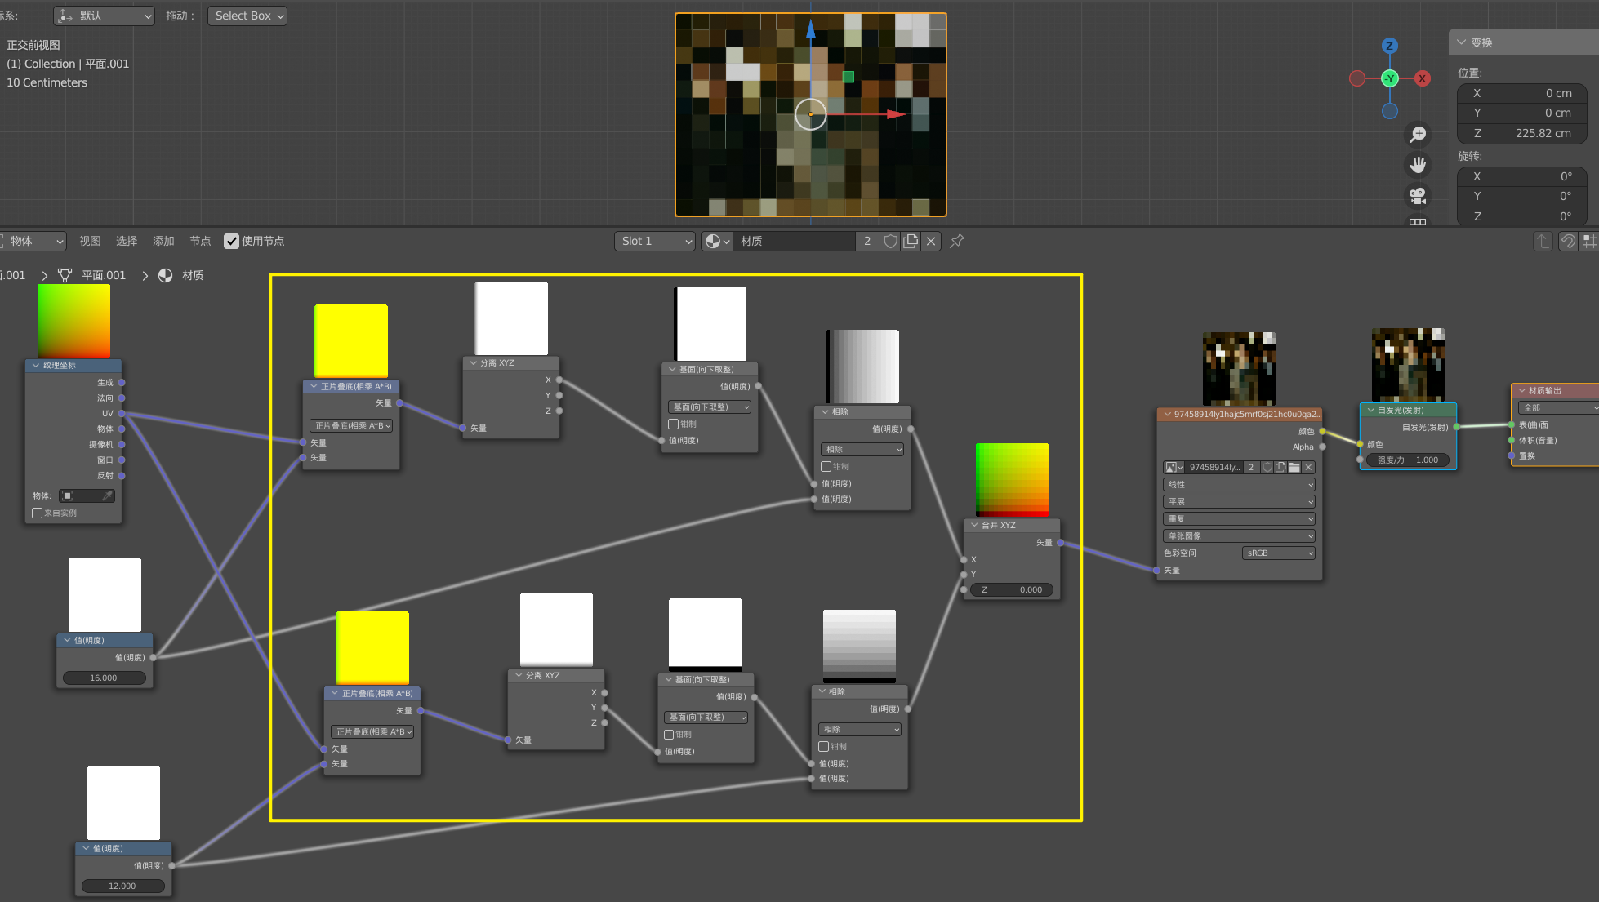Click the new material duplicate icon in header
Screen dimensions: 1599x902
tap(911, 241)
